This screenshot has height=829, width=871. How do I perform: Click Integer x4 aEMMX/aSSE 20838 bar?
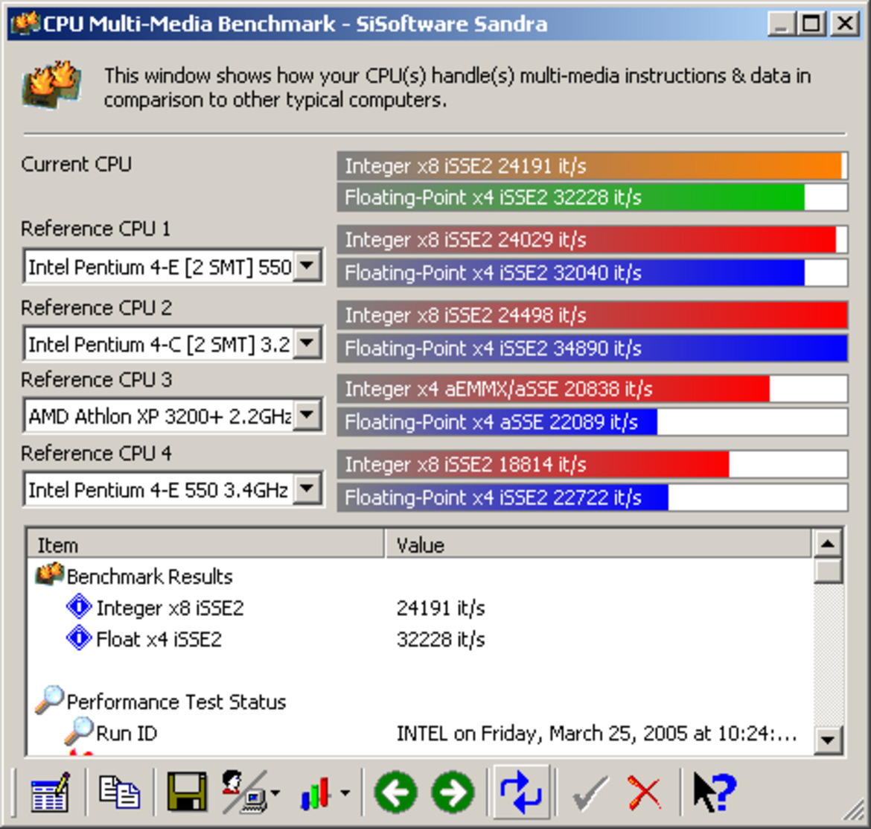(x=592, y=388)
